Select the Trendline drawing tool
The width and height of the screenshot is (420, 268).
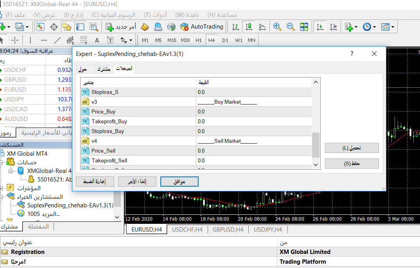pos(57,40)
